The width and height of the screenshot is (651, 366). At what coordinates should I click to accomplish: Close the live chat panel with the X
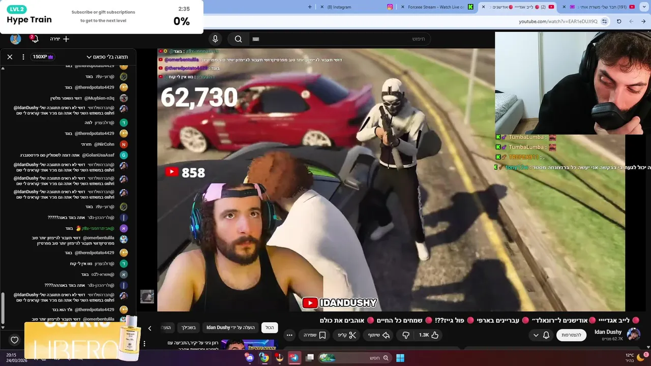click(x=10, y=57)
